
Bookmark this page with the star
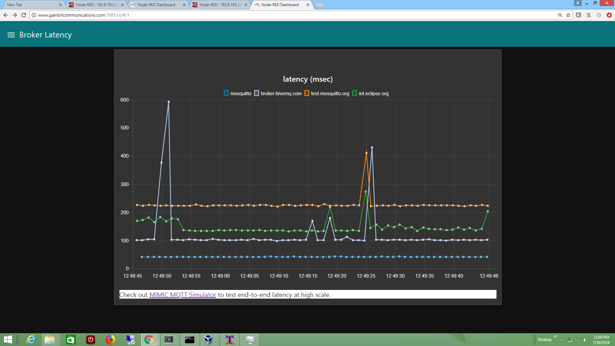(568, 15)
